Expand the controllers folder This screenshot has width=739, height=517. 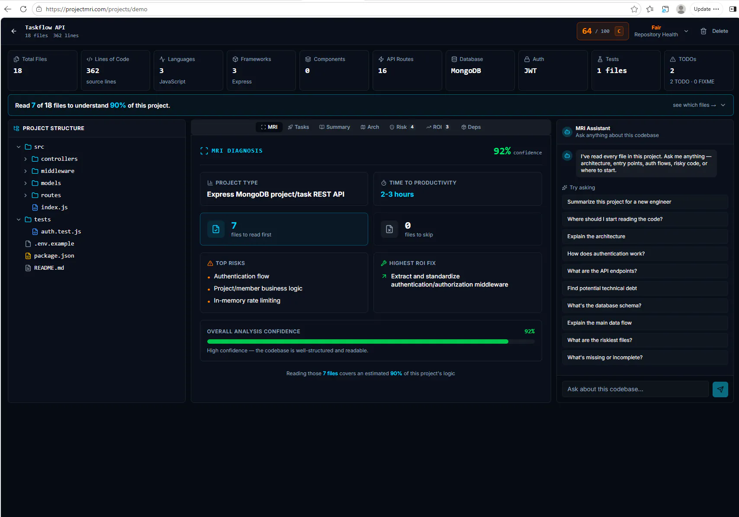click(x=26, y=159)
